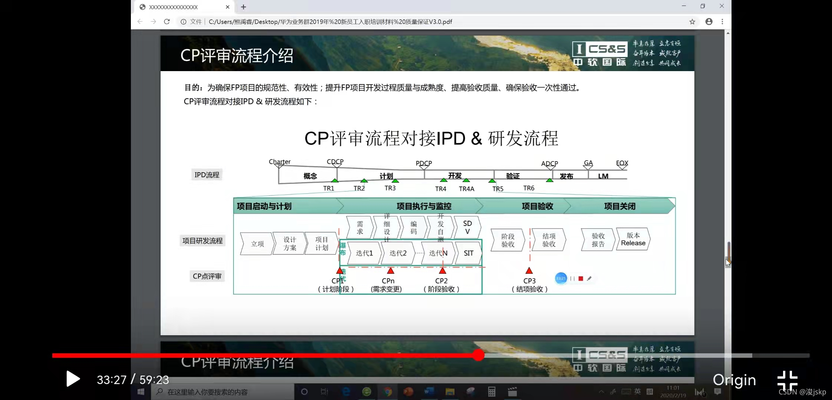Image resolution: width=832 pixels, height=400 pixels.
Task: Open a new browser tab with plus
Action: click(243, 7)
